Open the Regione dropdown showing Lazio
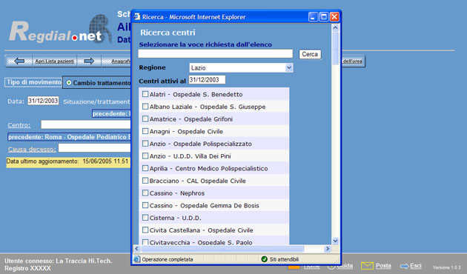The image size is (467, 274). [x=241, y=68]
